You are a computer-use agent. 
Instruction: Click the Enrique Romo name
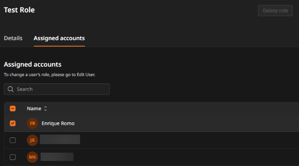[58, 124]
